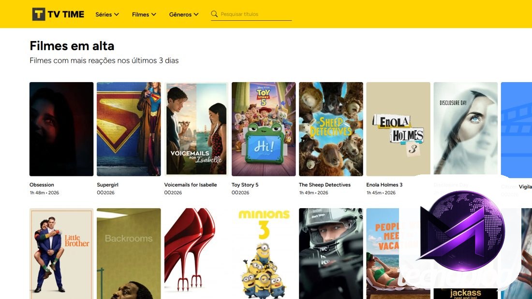Open the Supergirl movie poster
Screen dimensions: 532x299
[x=129, y=129]
